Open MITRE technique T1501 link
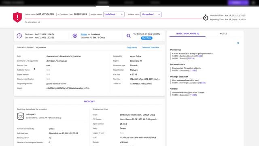This screenshot has width=259, height=146. 199,56
